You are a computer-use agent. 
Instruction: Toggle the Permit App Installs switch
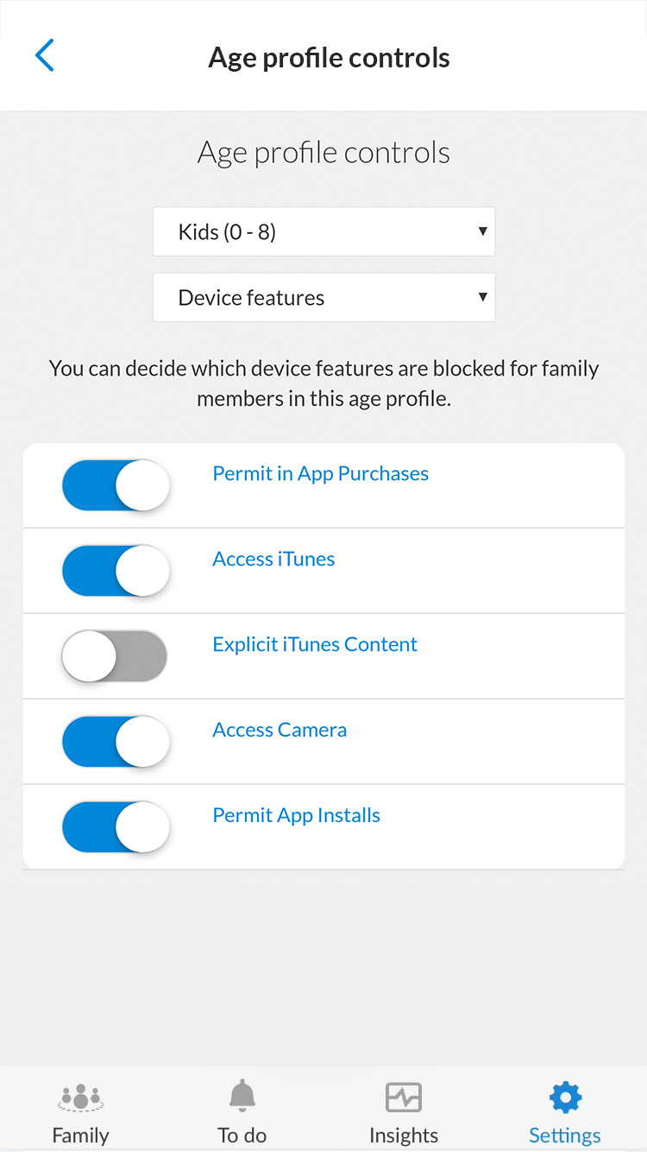(x=116, y=827)
